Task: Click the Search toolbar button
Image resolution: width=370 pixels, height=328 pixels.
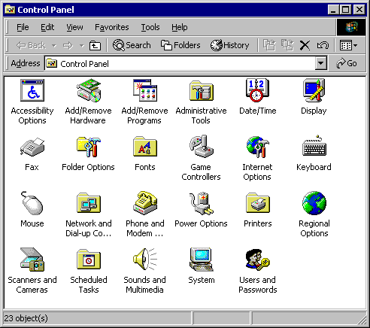Action: 132,45
